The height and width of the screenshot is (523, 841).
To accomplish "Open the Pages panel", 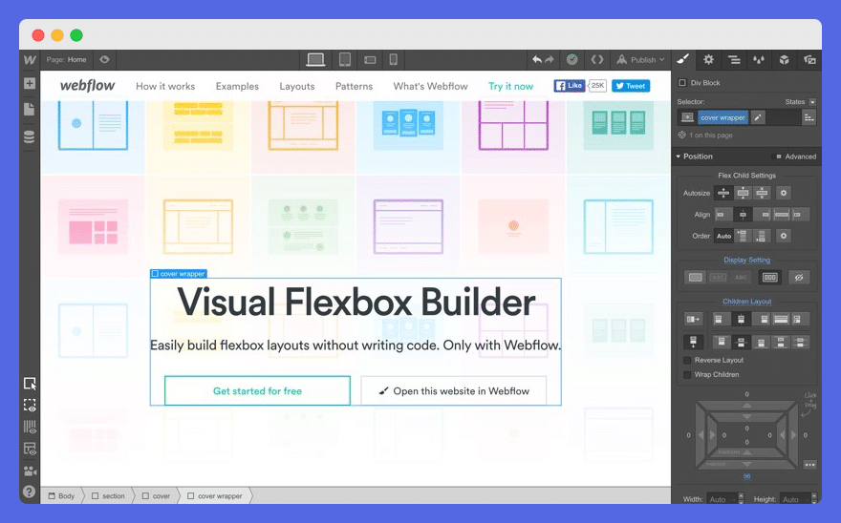I will pos(29,109).
